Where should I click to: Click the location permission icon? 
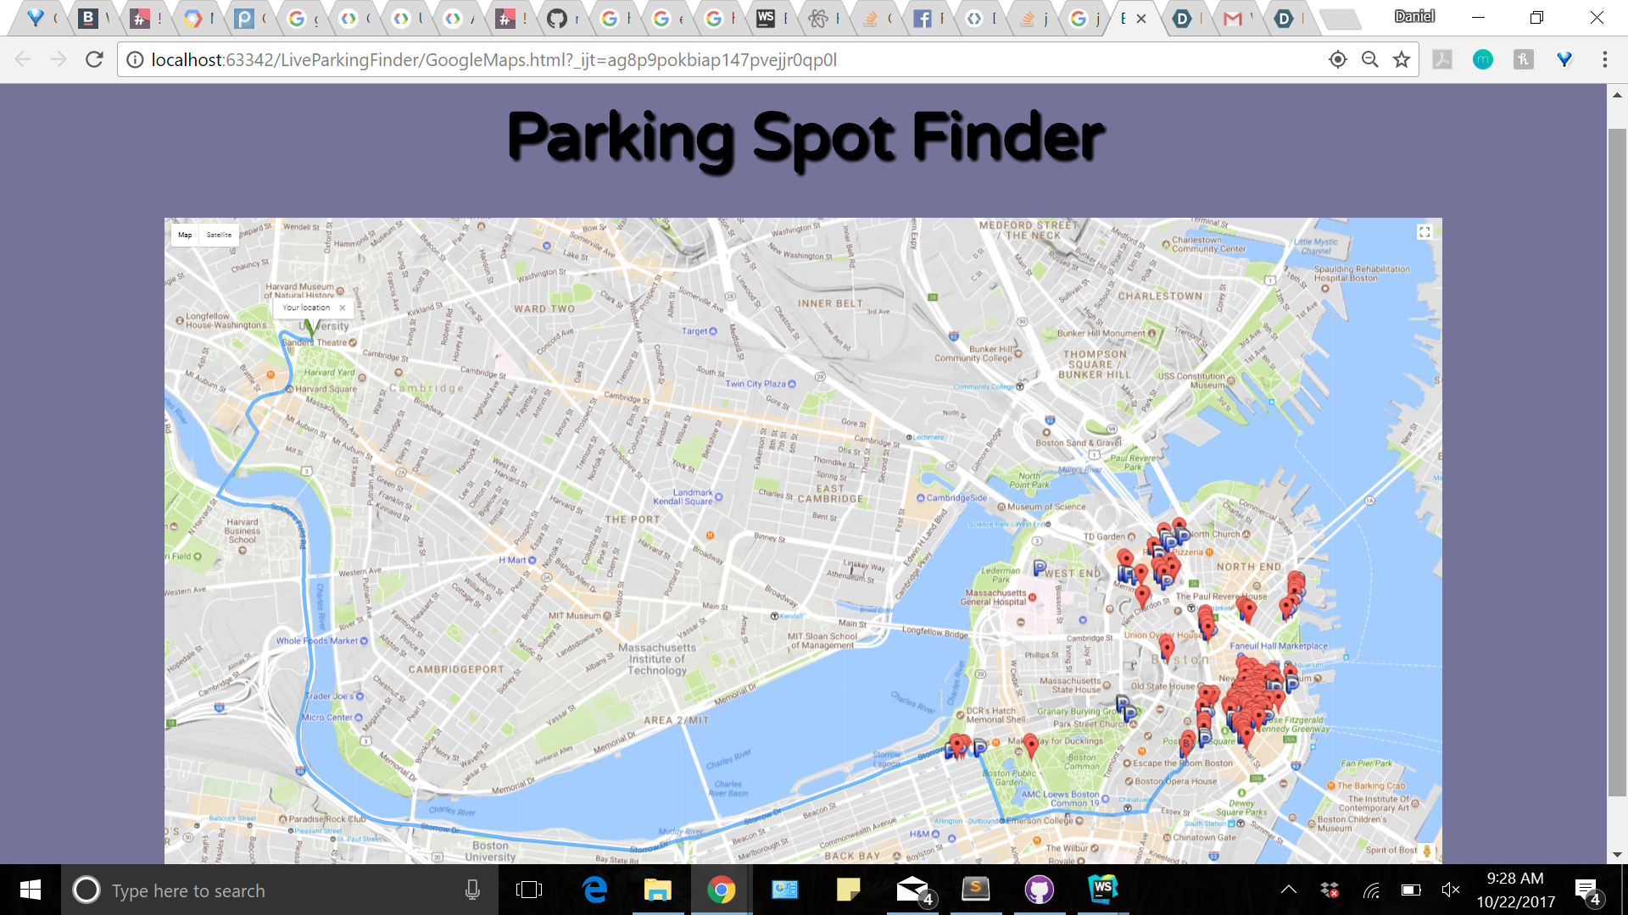pyautogui.click(x=1337, y=59)
